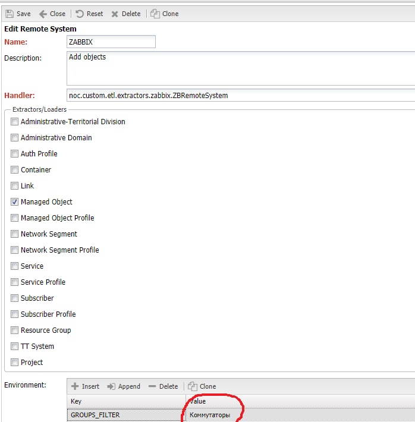The height and width of the screenshot is (422, 415).
Task: Click the Handler input field
Action: tap(241, 95)
